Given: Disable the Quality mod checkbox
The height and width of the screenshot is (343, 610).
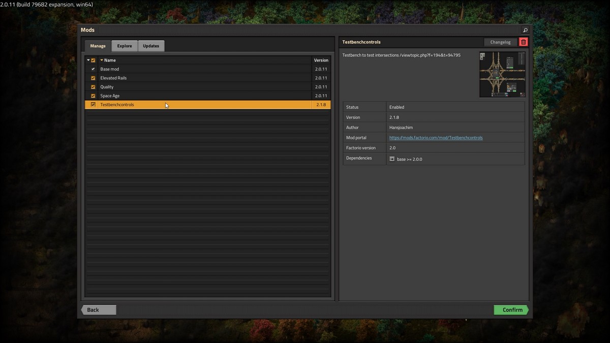Looking at the screenshot, I should 93,87.
